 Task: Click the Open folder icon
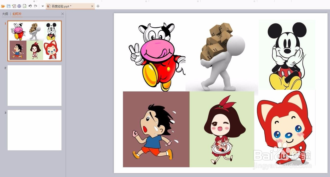point(3,6)
